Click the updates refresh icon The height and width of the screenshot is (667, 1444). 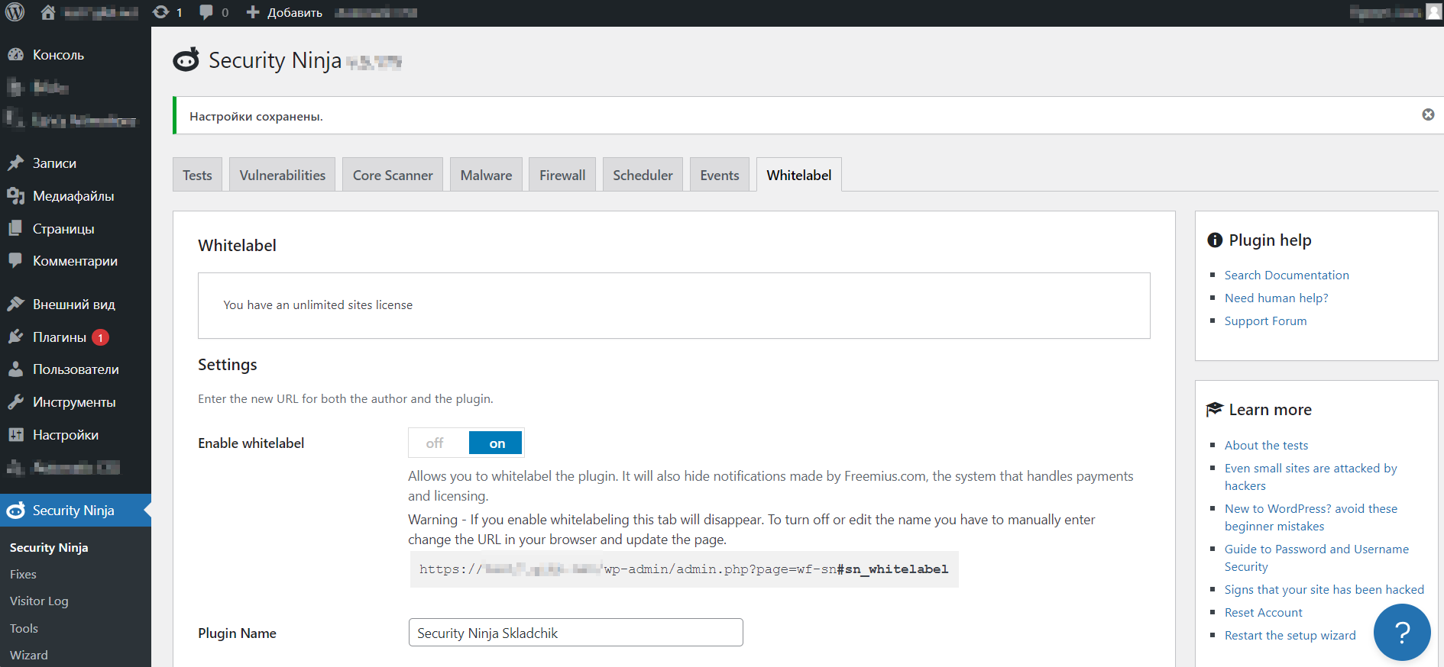(x=161, y=12)
